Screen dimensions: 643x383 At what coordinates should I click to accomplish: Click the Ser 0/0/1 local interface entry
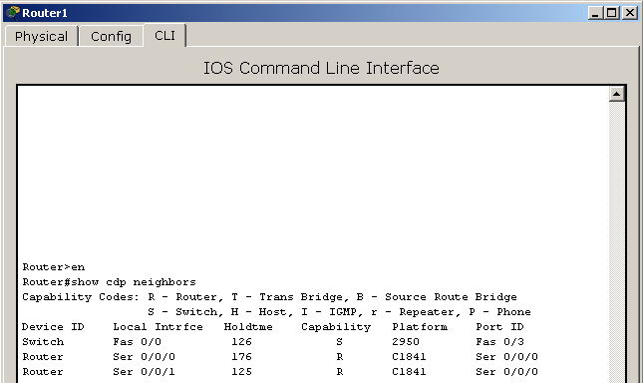pyautogui.click(x=144, y=371)
